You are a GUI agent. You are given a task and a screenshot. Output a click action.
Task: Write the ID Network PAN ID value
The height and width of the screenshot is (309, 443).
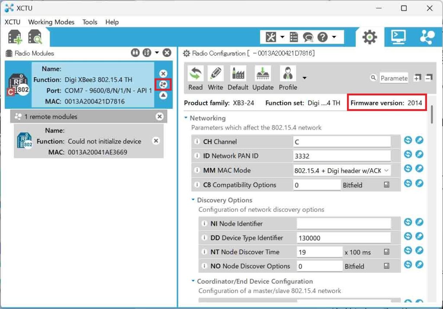(419, 154)
